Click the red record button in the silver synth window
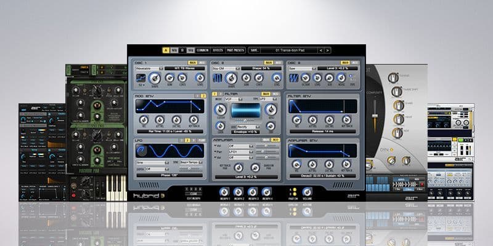Screen dimensions: 493x246 click(422, 184)
